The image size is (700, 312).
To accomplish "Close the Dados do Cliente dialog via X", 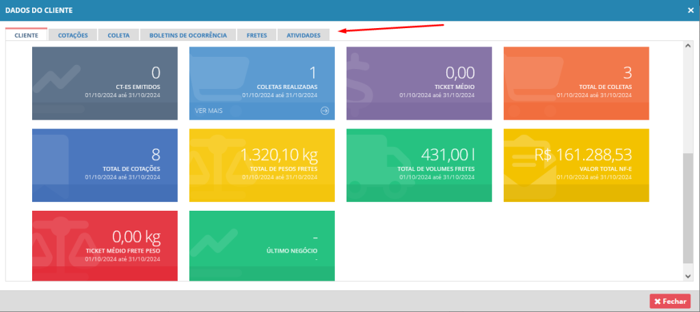I will (x=690, y=10).
